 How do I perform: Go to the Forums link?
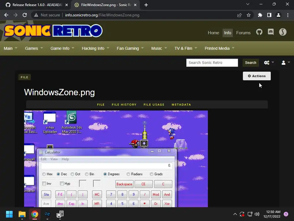click(x=243, y=33)
